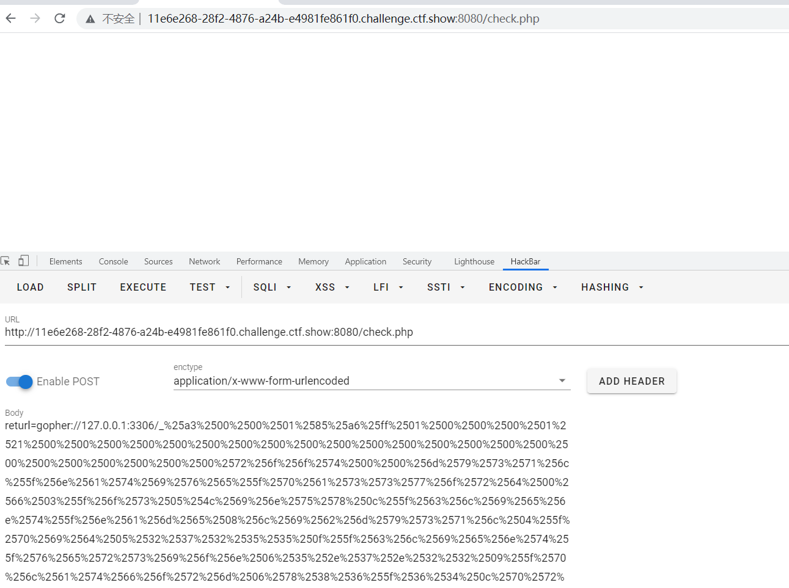Click the TEST button

(x=202, y=287)
